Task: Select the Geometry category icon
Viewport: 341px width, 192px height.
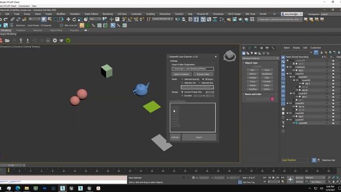Action: (x=244, y=53)
